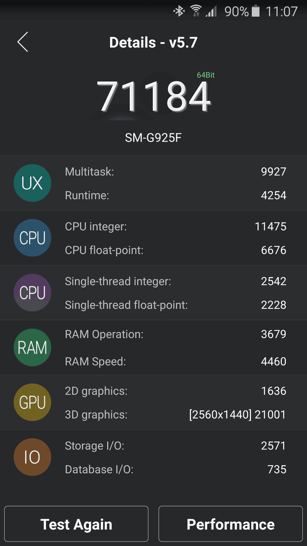Tap the Wi-Fi status bar icon
307x546 pixels.
click(x=196, y=11)
